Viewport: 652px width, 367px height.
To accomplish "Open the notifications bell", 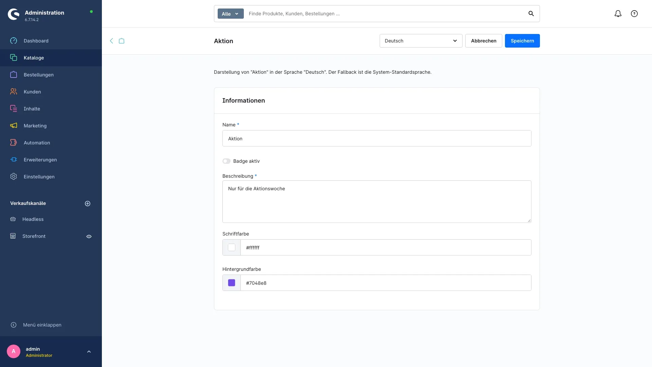I will 618,14.
